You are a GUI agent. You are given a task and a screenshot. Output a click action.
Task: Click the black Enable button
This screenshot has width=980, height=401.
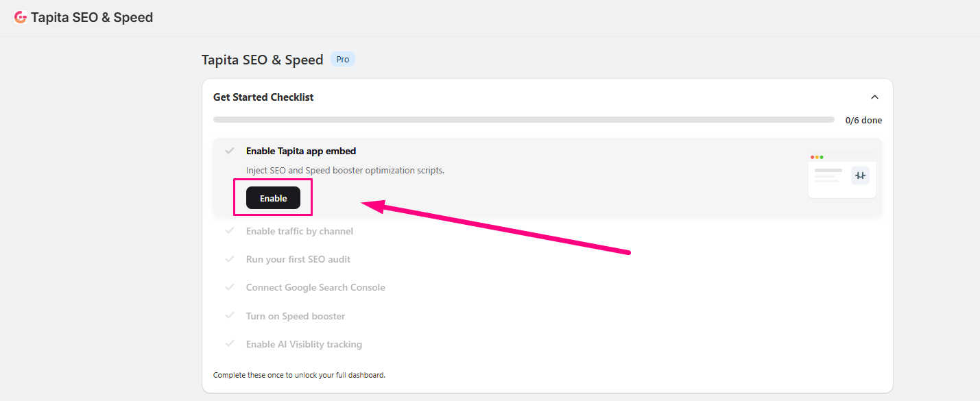point(273,198)
